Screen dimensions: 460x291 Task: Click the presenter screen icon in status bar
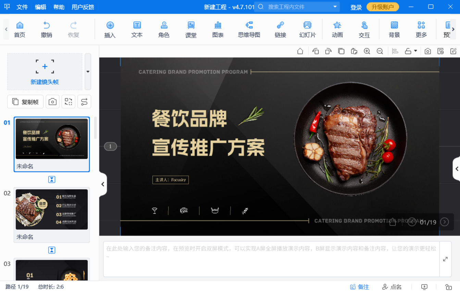[x=424, y=287]
